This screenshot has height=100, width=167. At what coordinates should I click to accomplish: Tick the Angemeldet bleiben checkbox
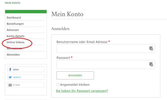[58, 85]
